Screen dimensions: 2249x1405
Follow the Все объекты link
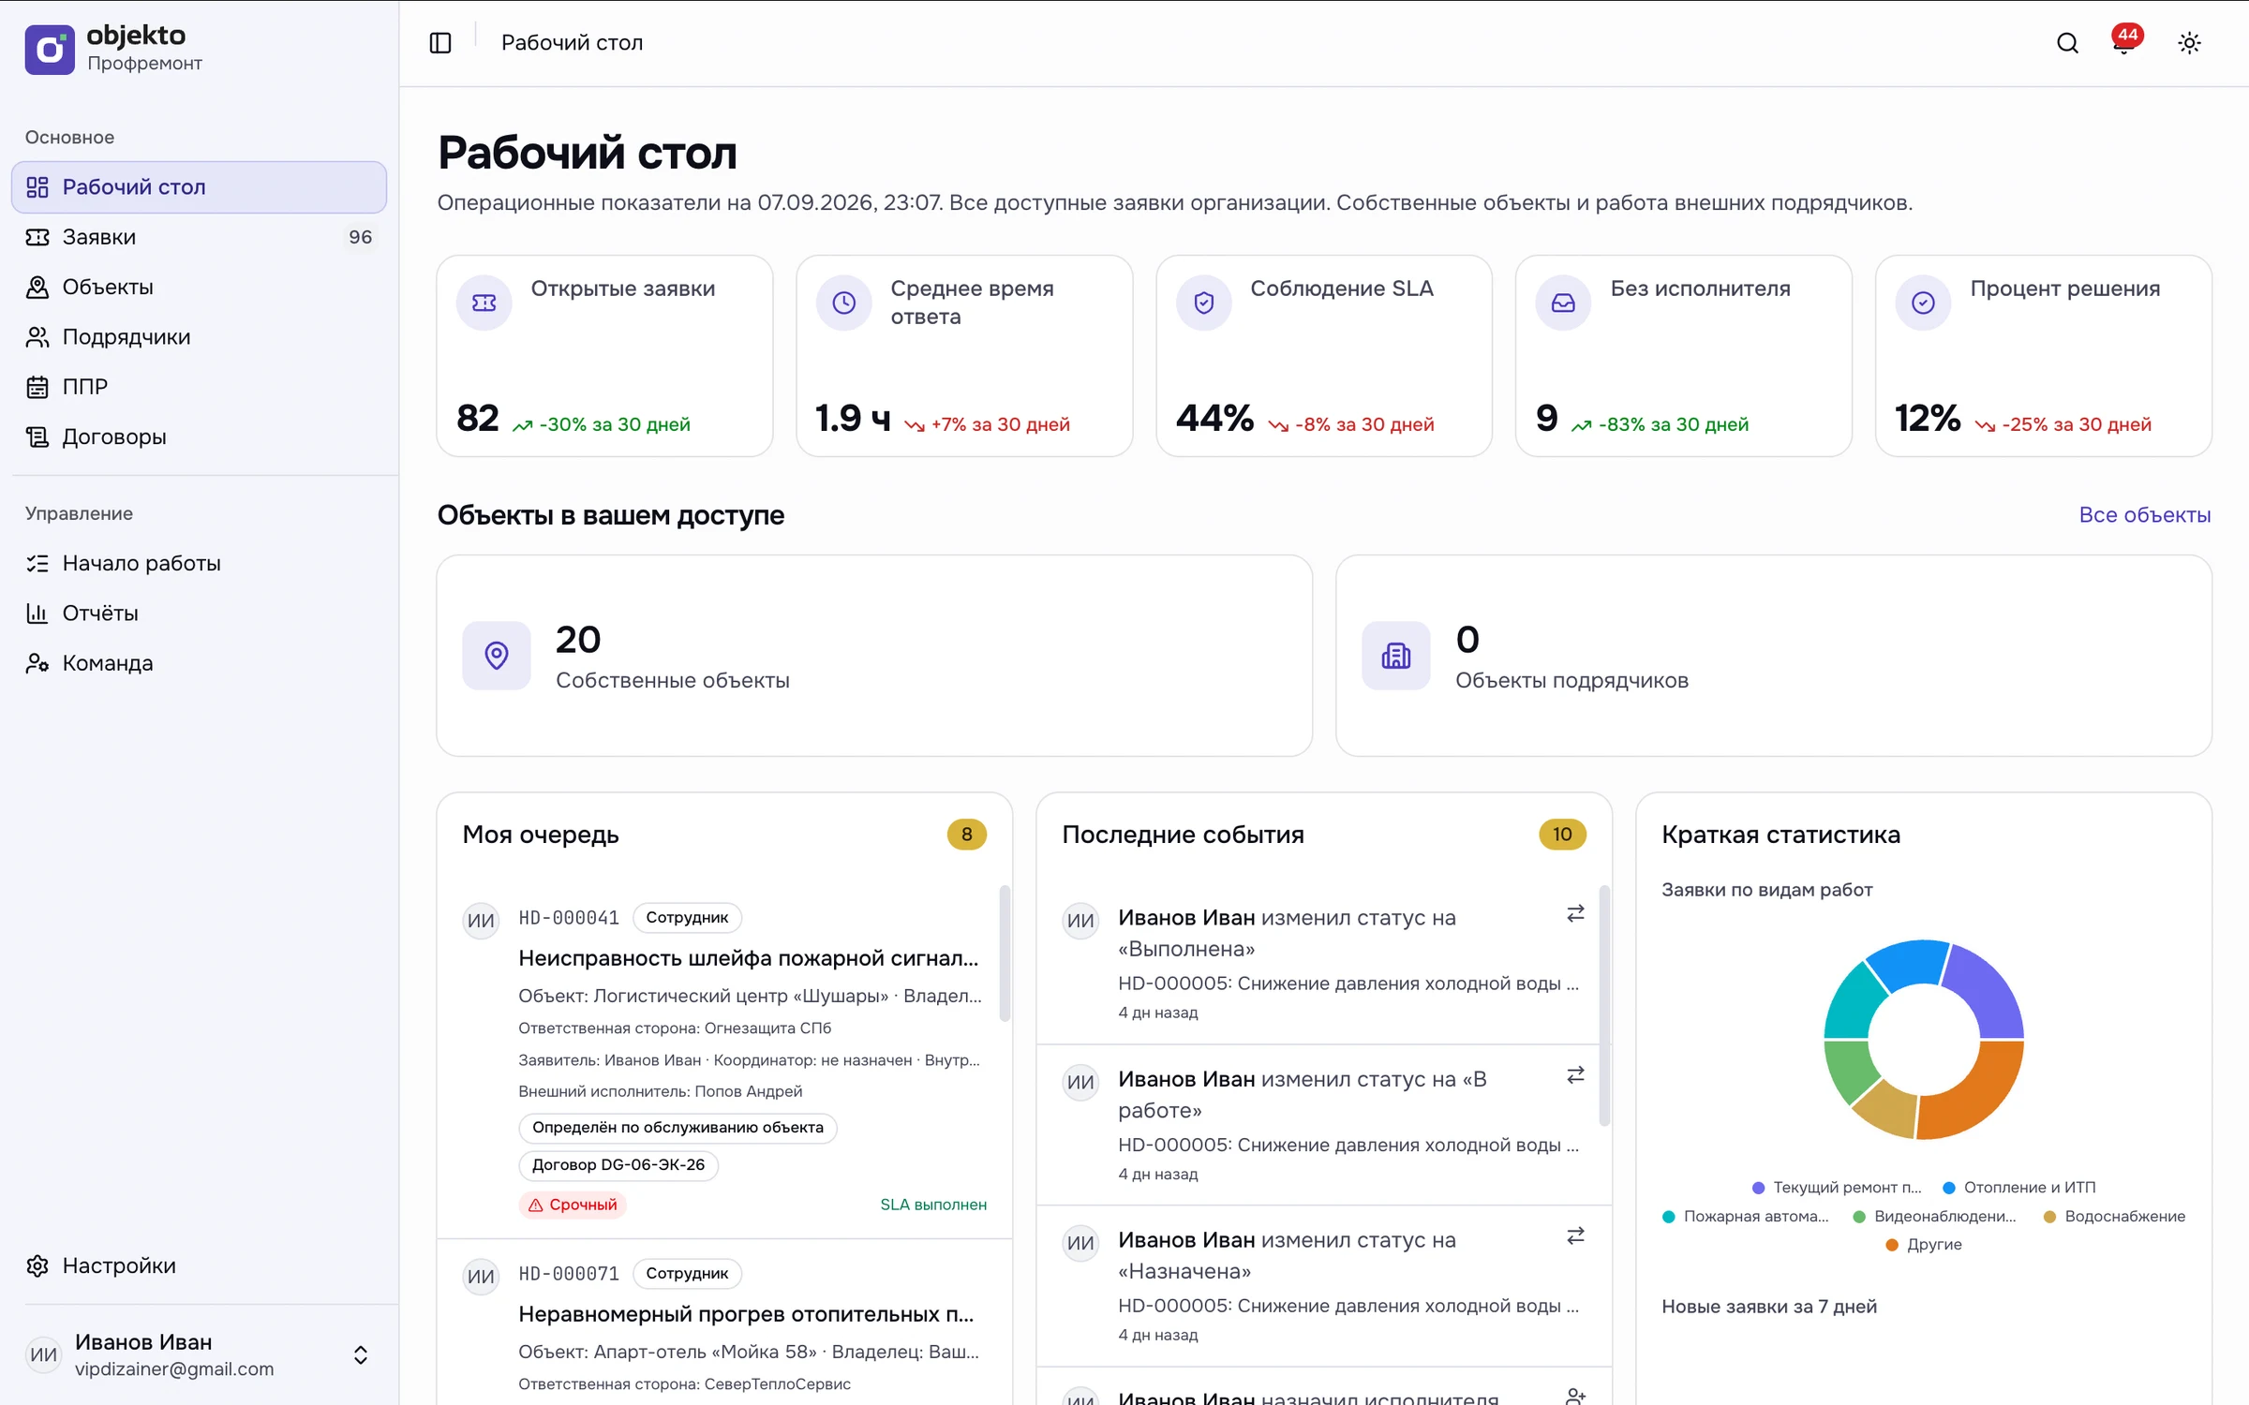pos(2144,515)
